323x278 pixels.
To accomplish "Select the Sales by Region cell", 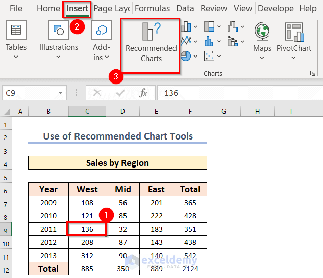I will pyautogui.click(x=117, y=163).
